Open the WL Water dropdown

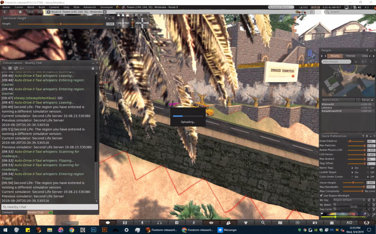pos(349,205)
